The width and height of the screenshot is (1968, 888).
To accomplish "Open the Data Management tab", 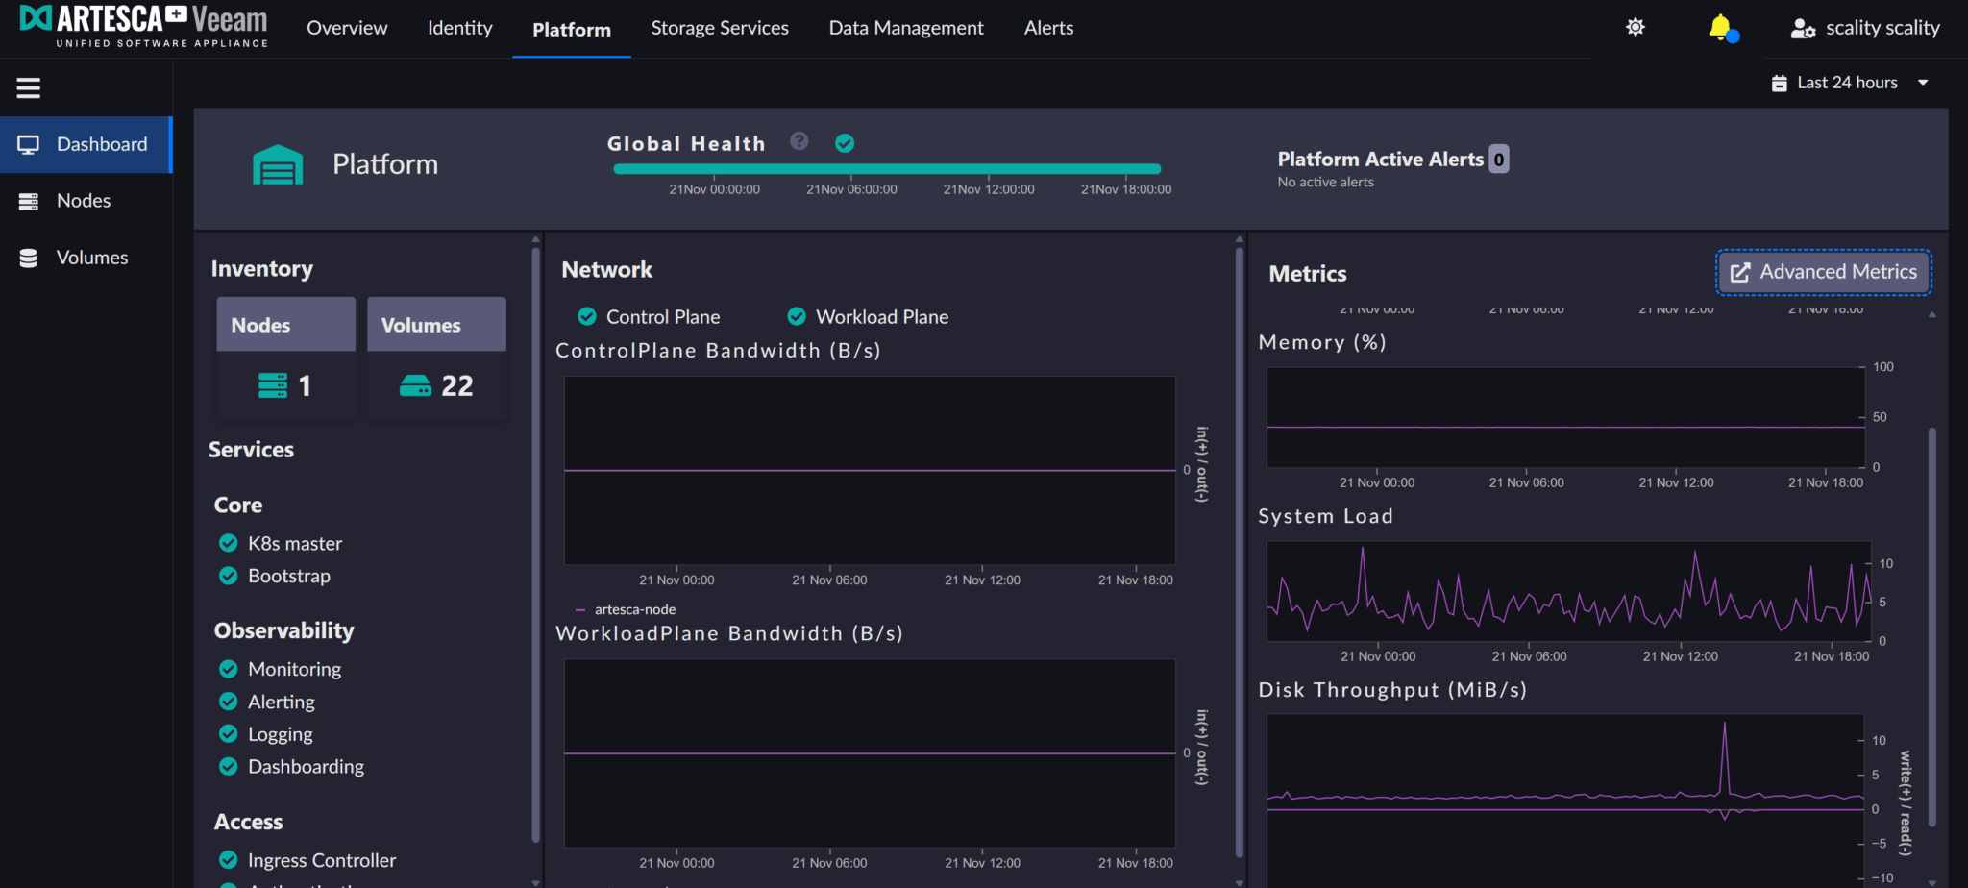I will click(x=905, y=29).
